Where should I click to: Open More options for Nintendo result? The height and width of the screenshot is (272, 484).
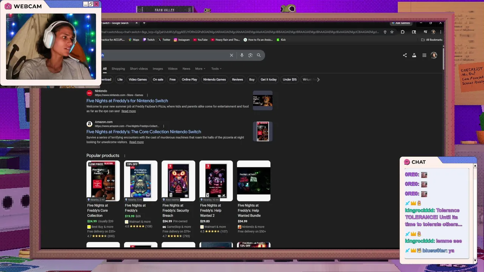tap(147, 95)
